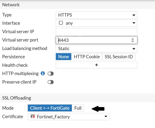Image resolution: width=155 pixels, height=128 pixels.
Task: Click the Mode label
Action: pyautogui.click(x=8, y=108)
